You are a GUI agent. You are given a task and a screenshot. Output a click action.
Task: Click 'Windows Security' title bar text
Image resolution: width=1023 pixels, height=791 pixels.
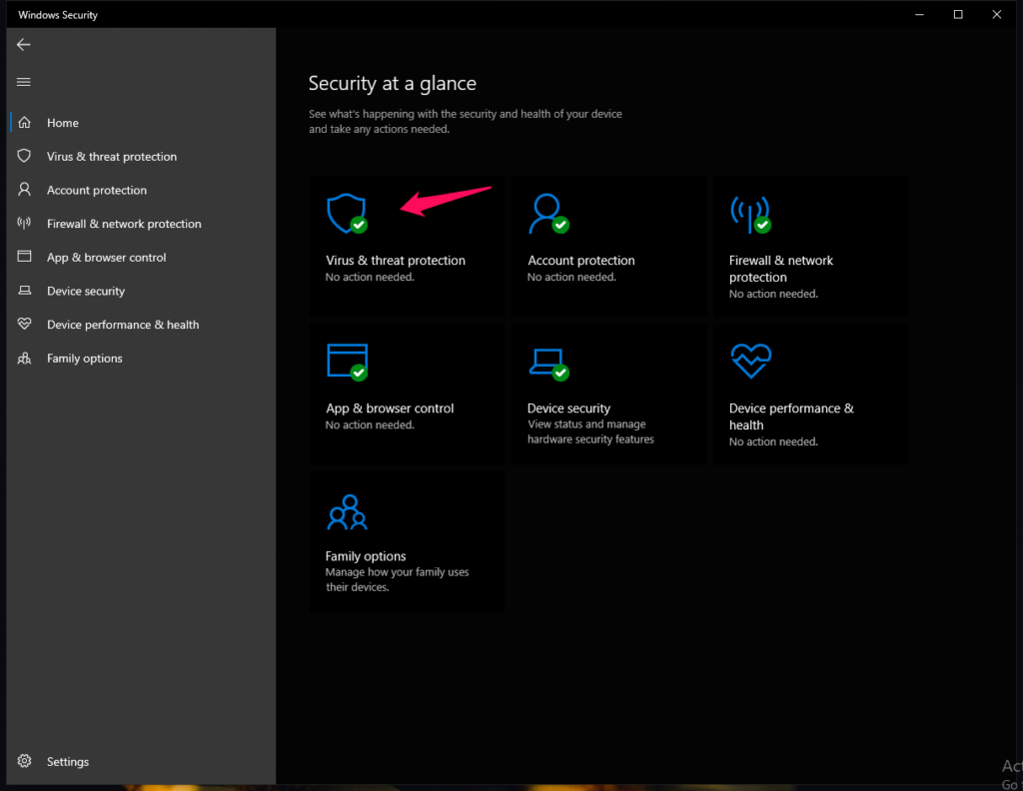pos(57,14)
